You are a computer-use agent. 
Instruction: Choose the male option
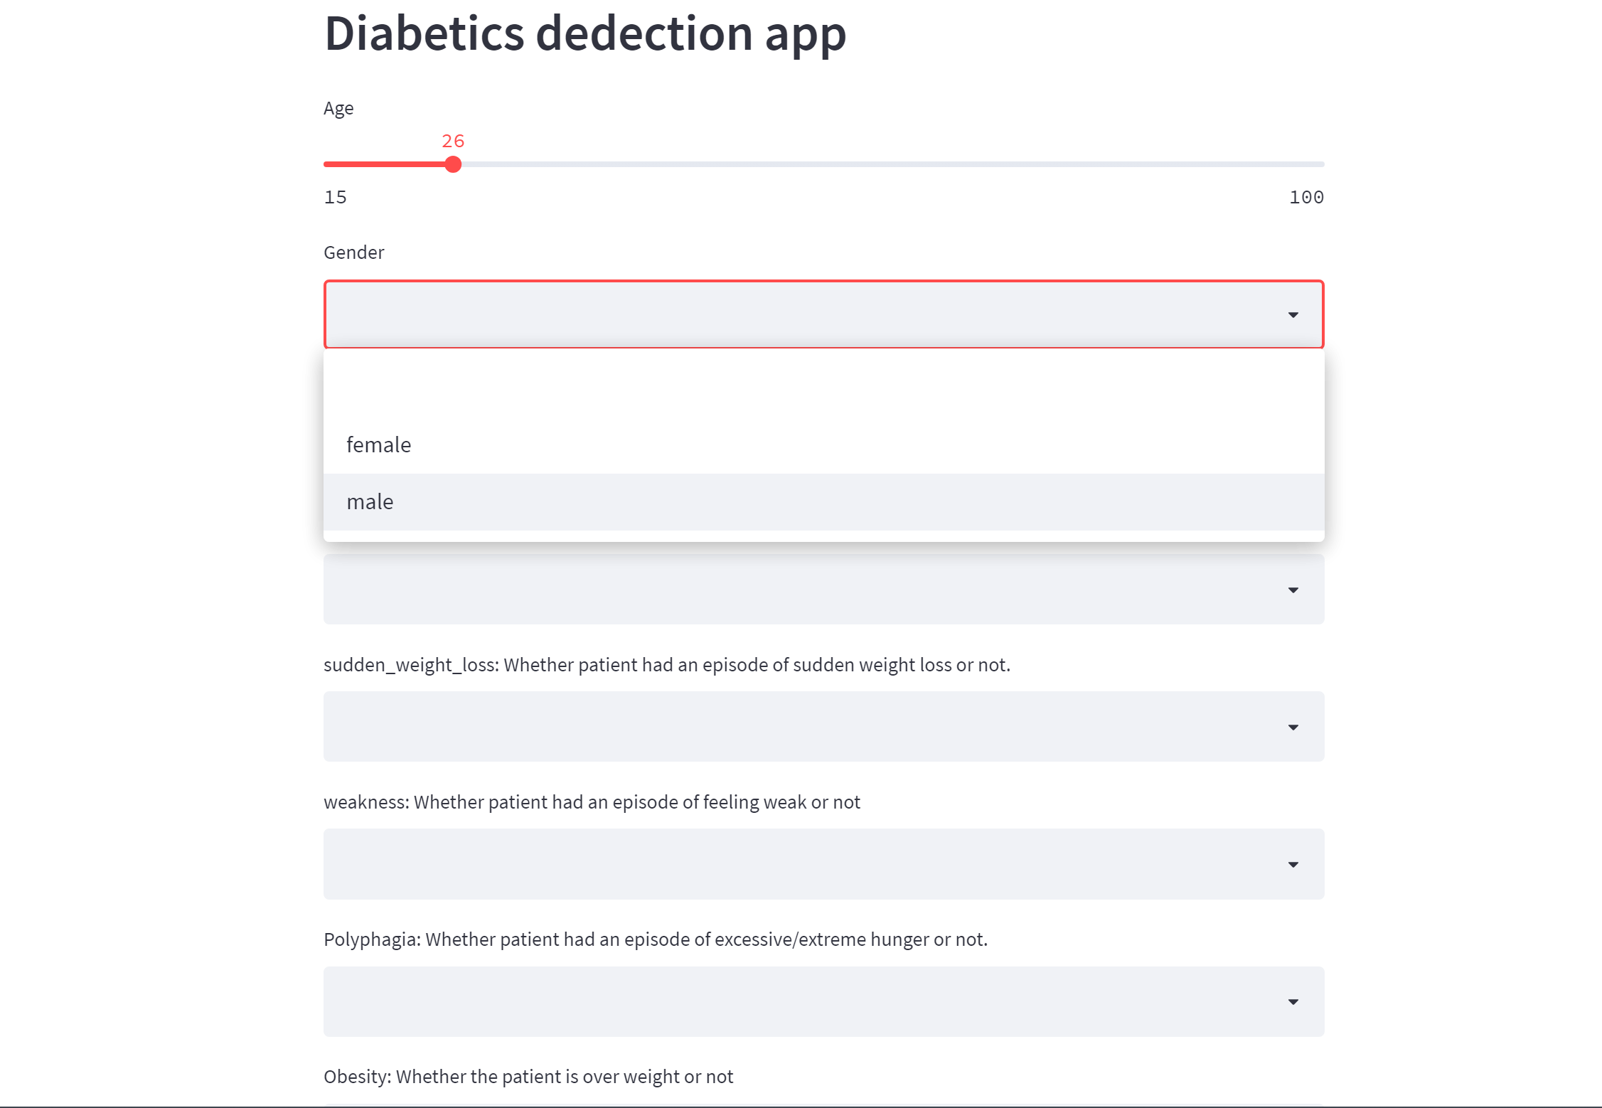click(x=370, y=502)
